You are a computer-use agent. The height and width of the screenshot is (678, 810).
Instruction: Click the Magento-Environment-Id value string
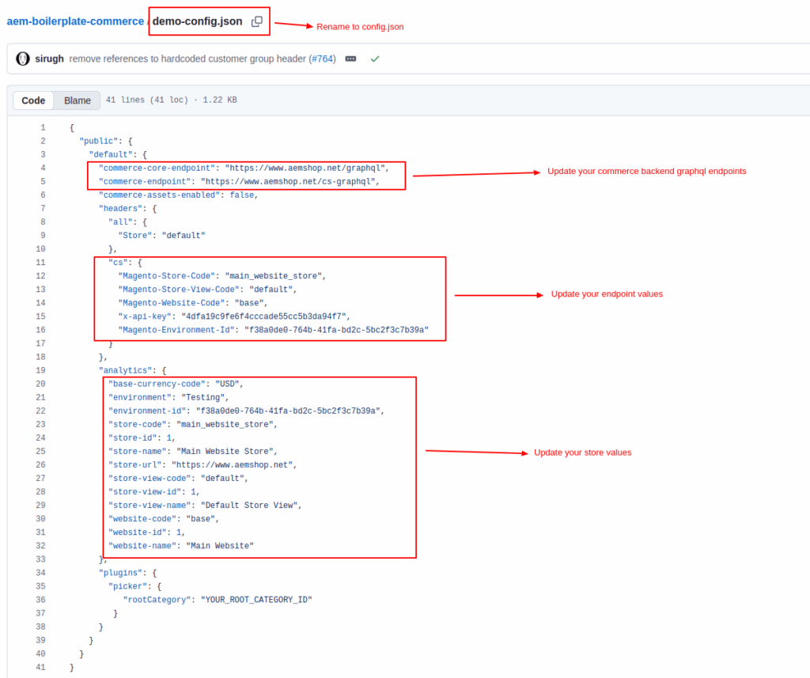[335, 330]
